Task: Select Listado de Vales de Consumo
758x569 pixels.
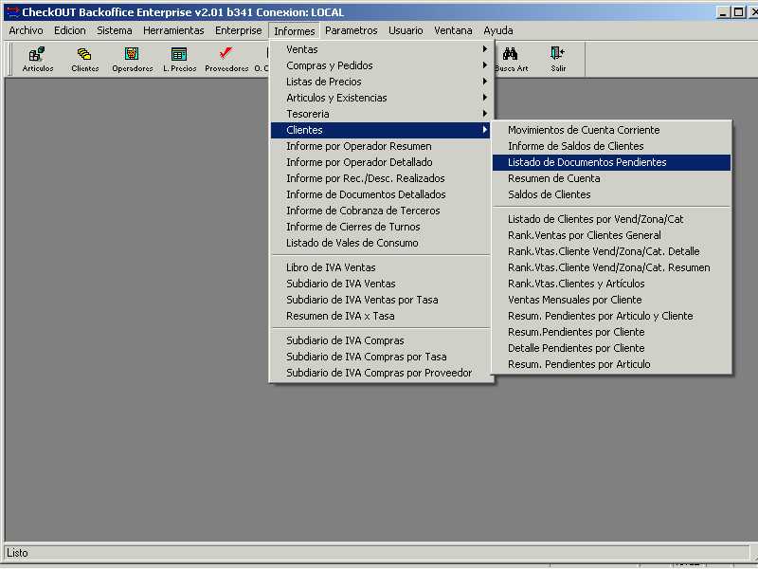Action: (381, 243)
